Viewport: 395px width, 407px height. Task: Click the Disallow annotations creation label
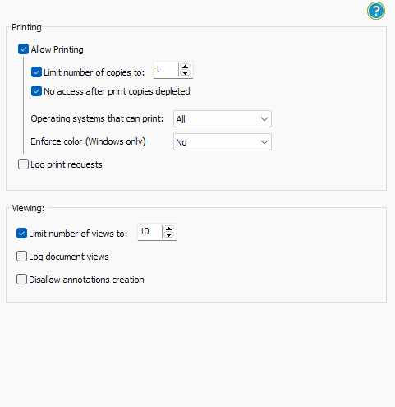86,280
